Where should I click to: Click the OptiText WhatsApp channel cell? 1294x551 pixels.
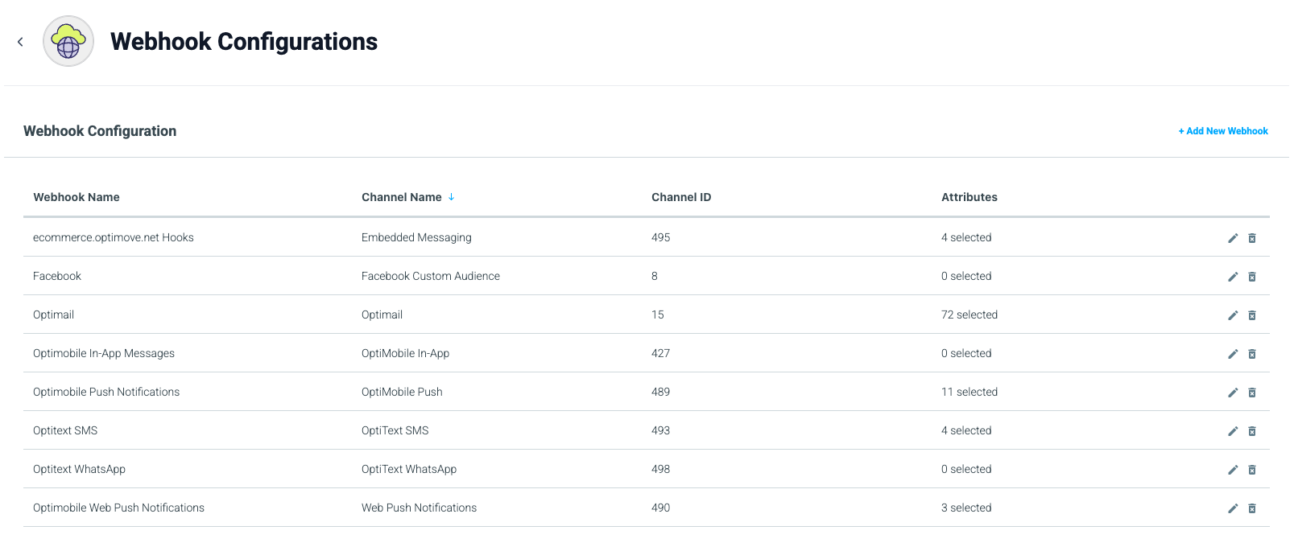click(x=409, y=469)
